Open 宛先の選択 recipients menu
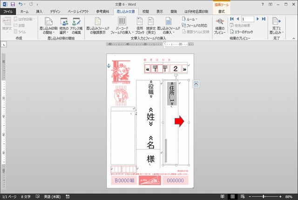This screenshot has width=298, height=200. coord(64,26)
